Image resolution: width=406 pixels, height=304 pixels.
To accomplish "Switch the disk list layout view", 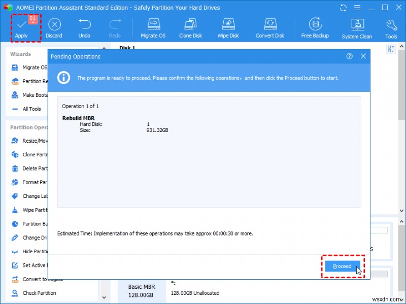I will (x=390, y=48).
